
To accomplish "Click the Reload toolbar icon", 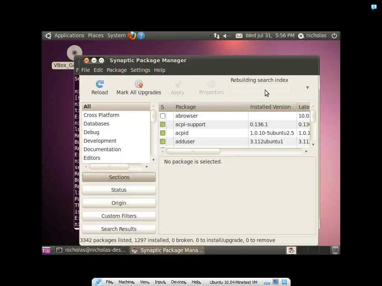I will click(x=100, y=84).
